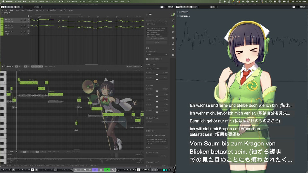Toggle the transport lock icon
Image resolution: width=308 pixels, height=173 pixels.
[x=32, y=170]
